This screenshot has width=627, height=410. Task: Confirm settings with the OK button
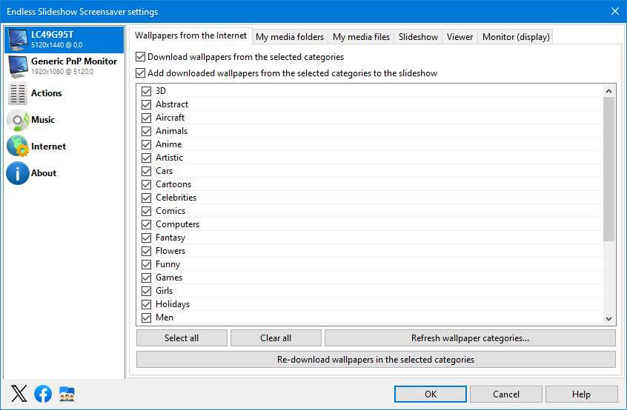pyautogui.click(x=431, y=394)
